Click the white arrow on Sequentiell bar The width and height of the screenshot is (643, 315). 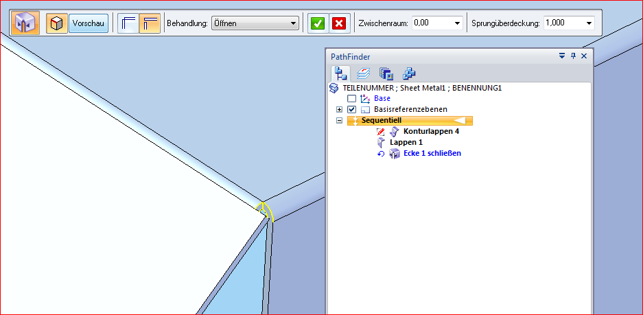459,121
